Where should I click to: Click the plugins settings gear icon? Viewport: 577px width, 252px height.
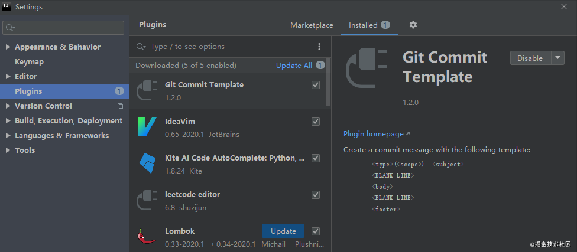(x=413, y=25)
